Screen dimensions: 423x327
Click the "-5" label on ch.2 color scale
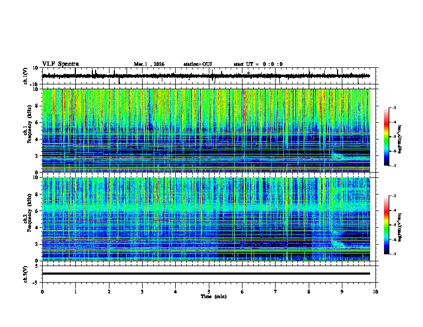coord(394,225)
